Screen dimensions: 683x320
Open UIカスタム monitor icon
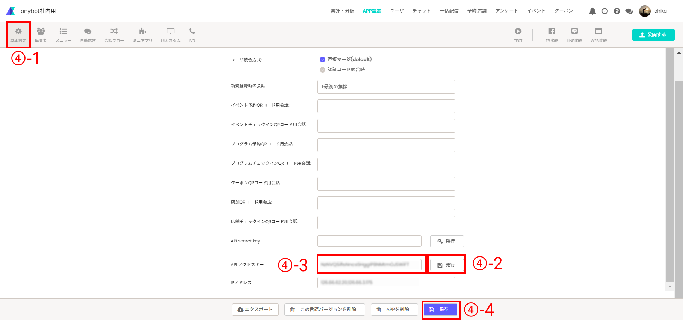pyautogui.click(x=170, y=35)
